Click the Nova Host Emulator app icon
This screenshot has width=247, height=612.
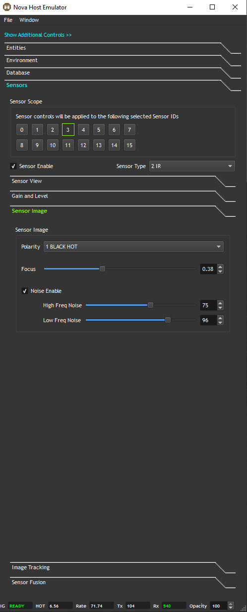click(7, 7)
